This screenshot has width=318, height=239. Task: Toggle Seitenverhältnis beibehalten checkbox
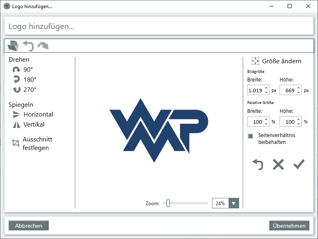click(x=250, y=136)
